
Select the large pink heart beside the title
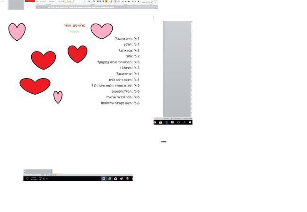click(x=102, y=30)
